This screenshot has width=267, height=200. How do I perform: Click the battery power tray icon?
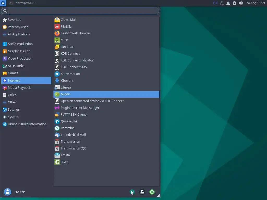coord(235,3)
